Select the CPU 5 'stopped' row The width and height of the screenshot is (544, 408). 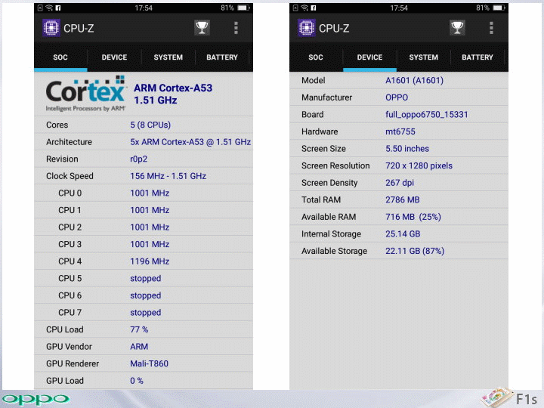[144, 278]
